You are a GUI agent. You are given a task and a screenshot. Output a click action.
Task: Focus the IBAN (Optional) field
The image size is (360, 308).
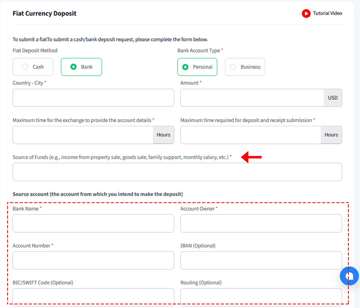click(261, 260)
